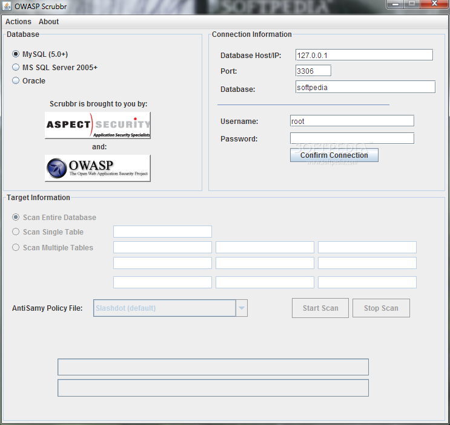The height and width of the screenshot is (425, 450).
Task: Maximize the OWASP Scrubbr window
Action: pyautogui.click(x=412, y=4)
